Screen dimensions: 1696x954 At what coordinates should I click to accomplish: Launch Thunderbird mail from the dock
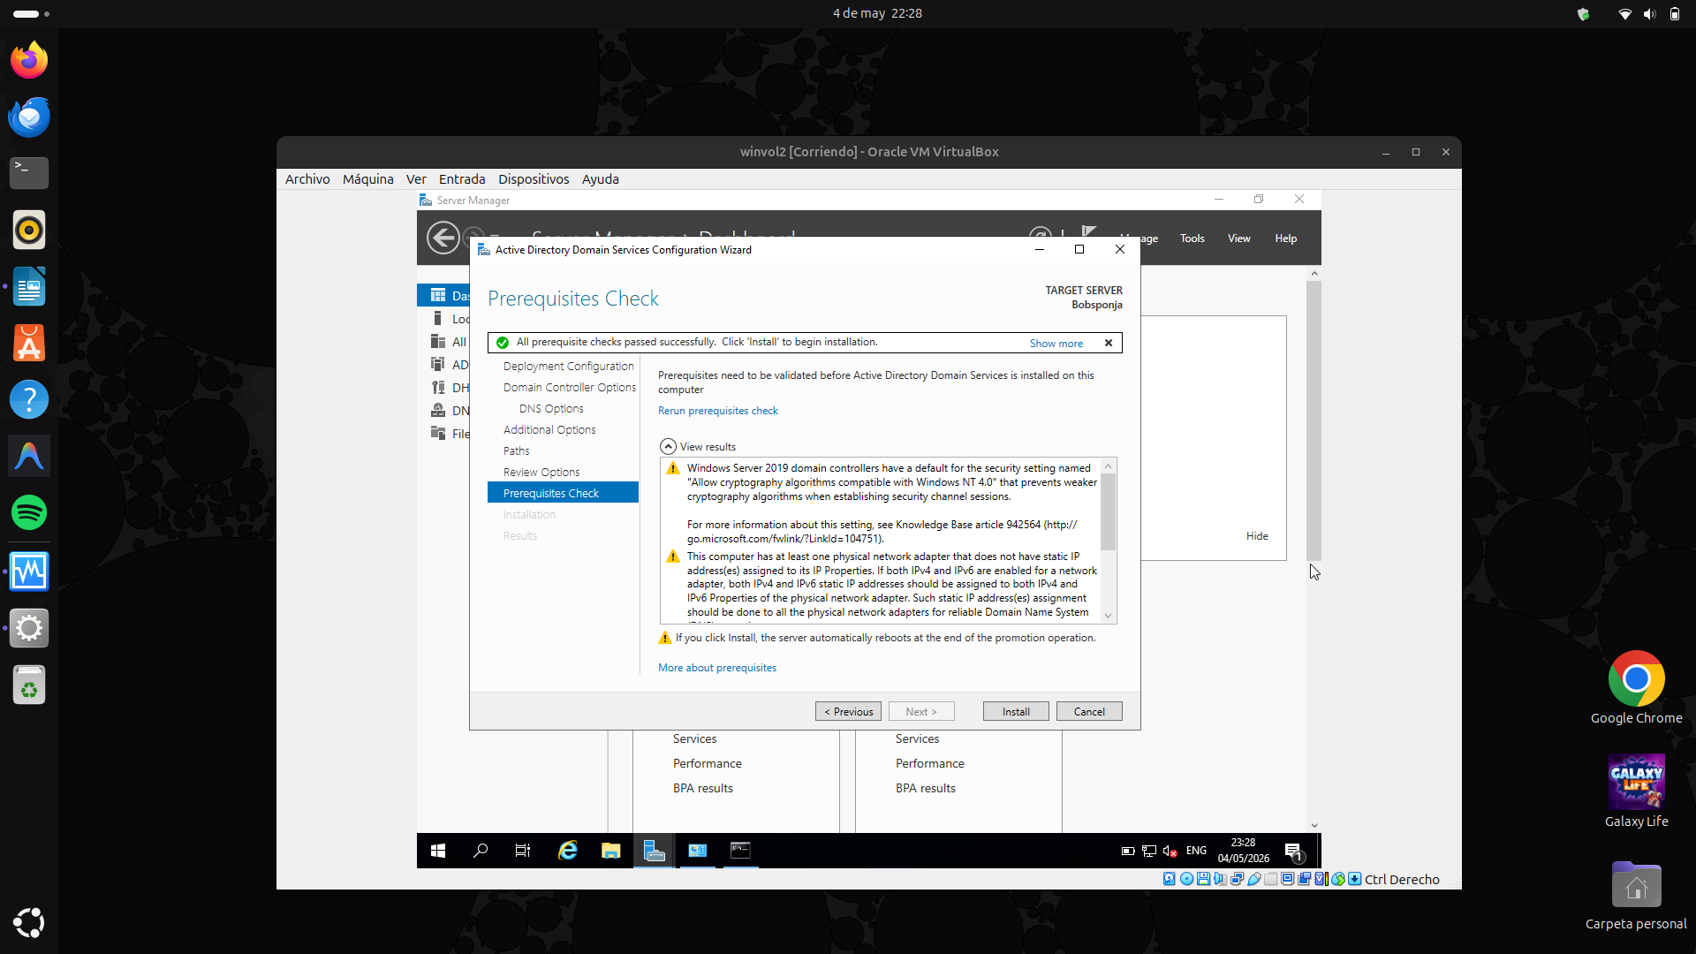point(29,117)
